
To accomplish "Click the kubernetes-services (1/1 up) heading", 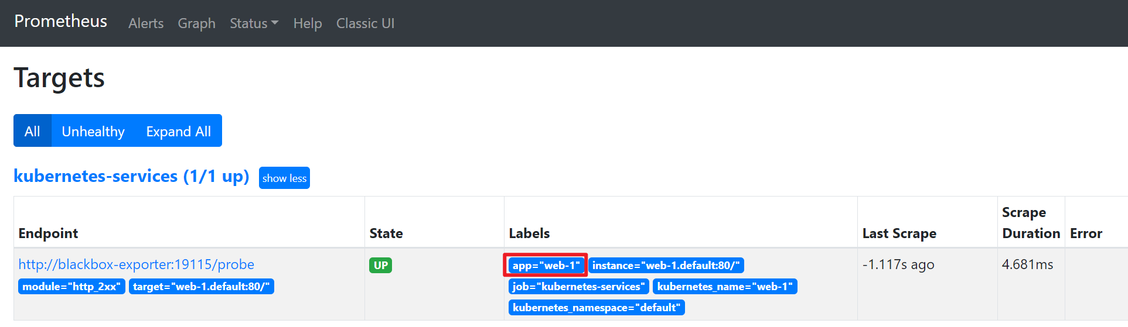I will (x=131, y=176).
